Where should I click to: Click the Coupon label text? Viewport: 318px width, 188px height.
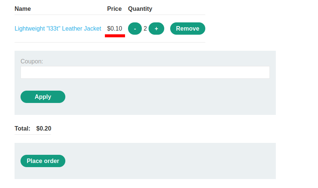[32, 61]
